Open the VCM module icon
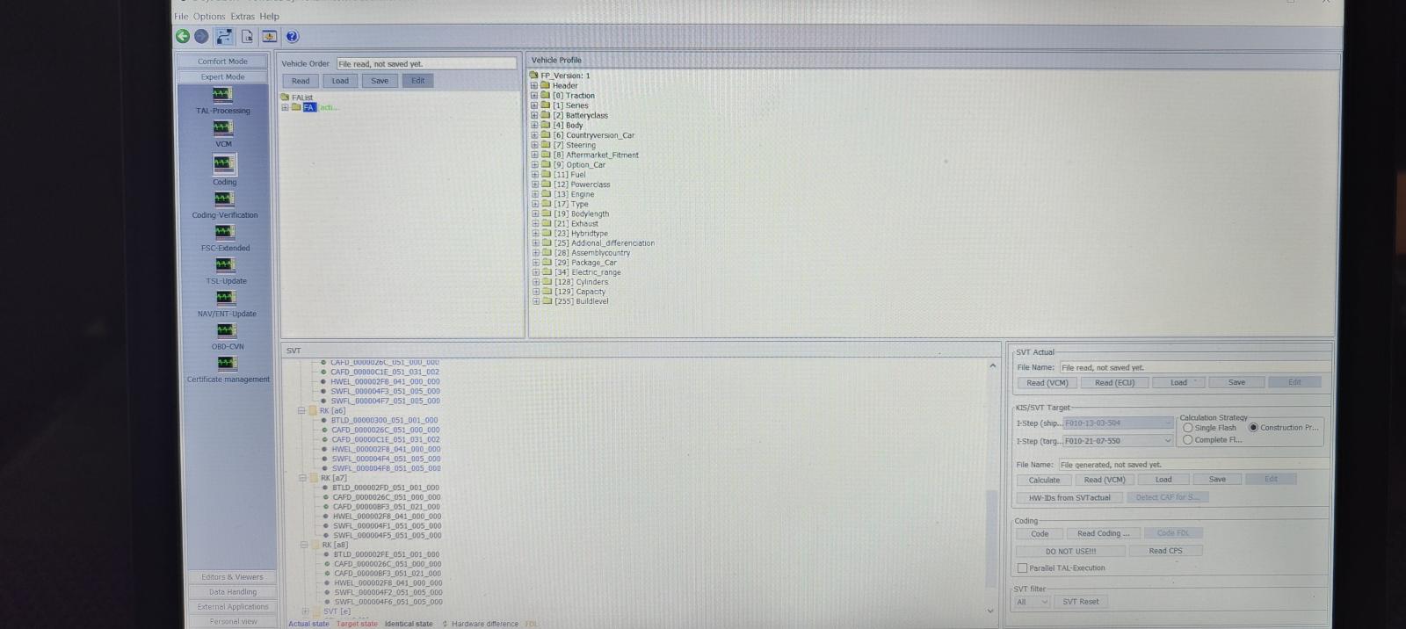The height and width of the screenshot is (629, 1406). 223,128
